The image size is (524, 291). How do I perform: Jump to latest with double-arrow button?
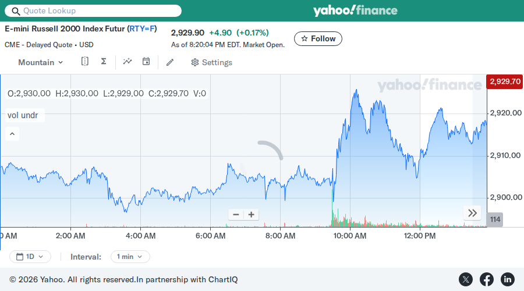[x=472, y=213]
